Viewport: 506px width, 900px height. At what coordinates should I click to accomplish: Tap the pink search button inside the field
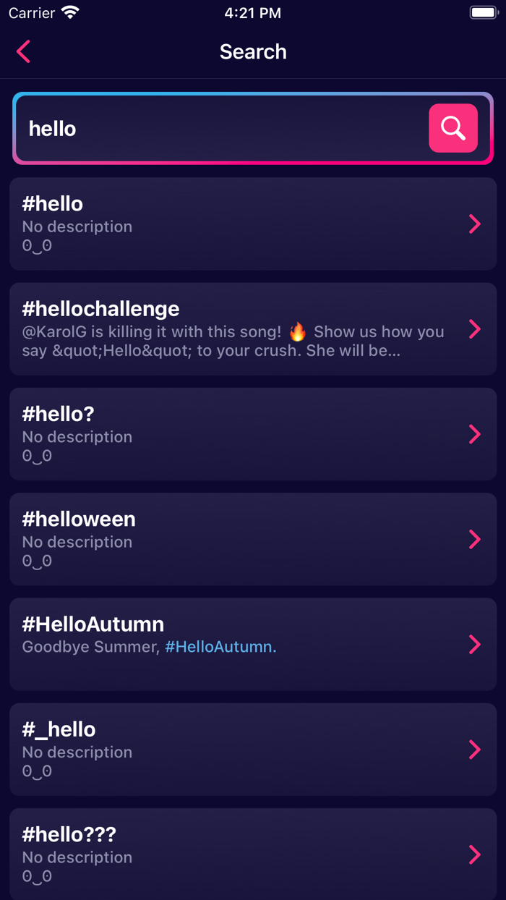tap(453, 128)
